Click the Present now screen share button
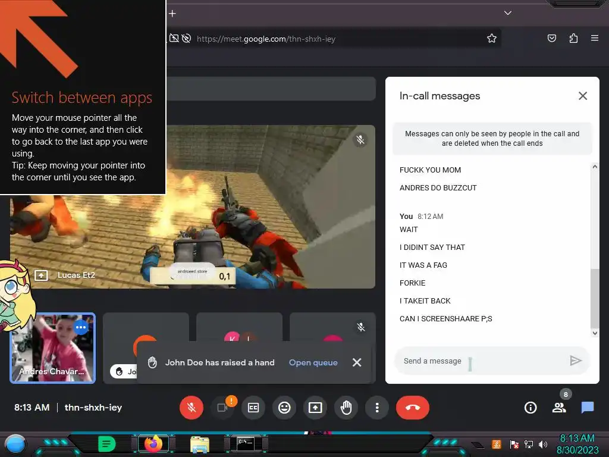 click(315, 408)
